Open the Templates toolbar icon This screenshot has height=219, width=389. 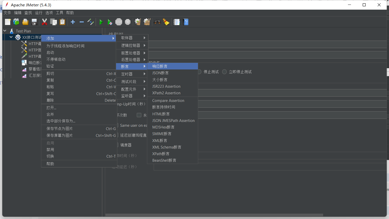coord(16,22)
